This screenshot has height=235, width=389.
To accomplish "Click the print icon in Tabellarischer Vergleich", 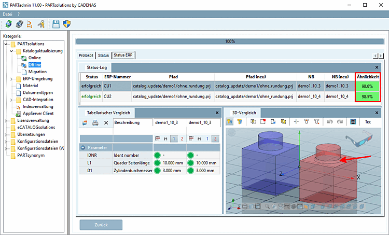I will (95, 123).
